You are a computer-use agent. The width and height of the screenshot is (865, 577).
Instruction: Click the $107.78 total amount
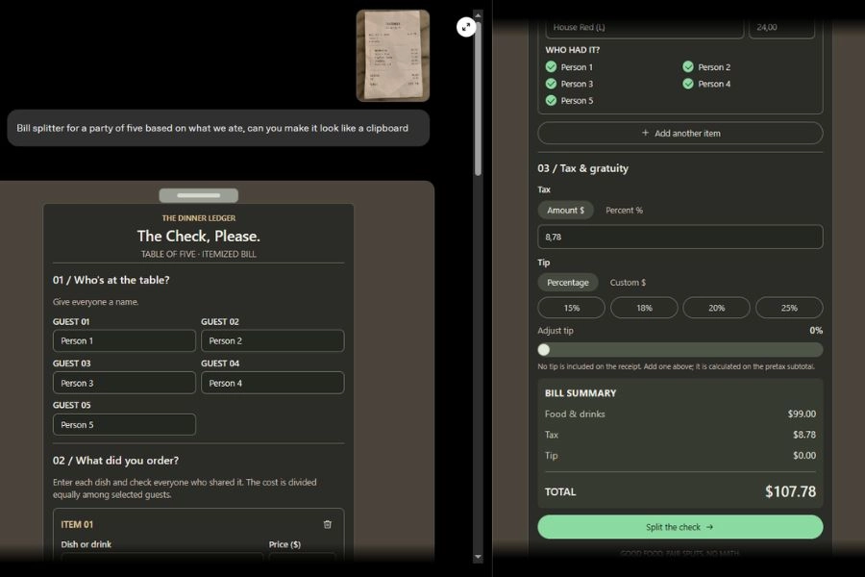tap(790, 491)
